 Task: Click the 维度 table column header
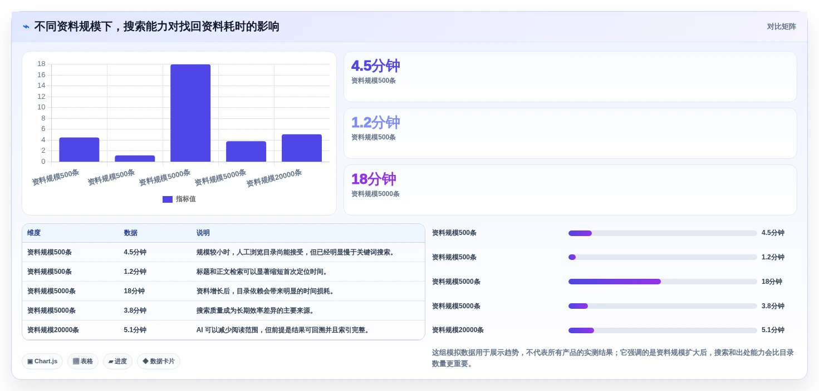click(x=34, y=233)
